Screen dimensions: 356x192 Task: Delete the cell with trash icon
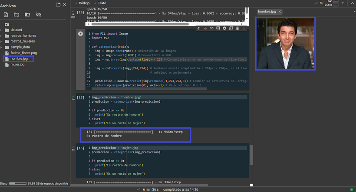pyautogui.click(x=237, y=28)
